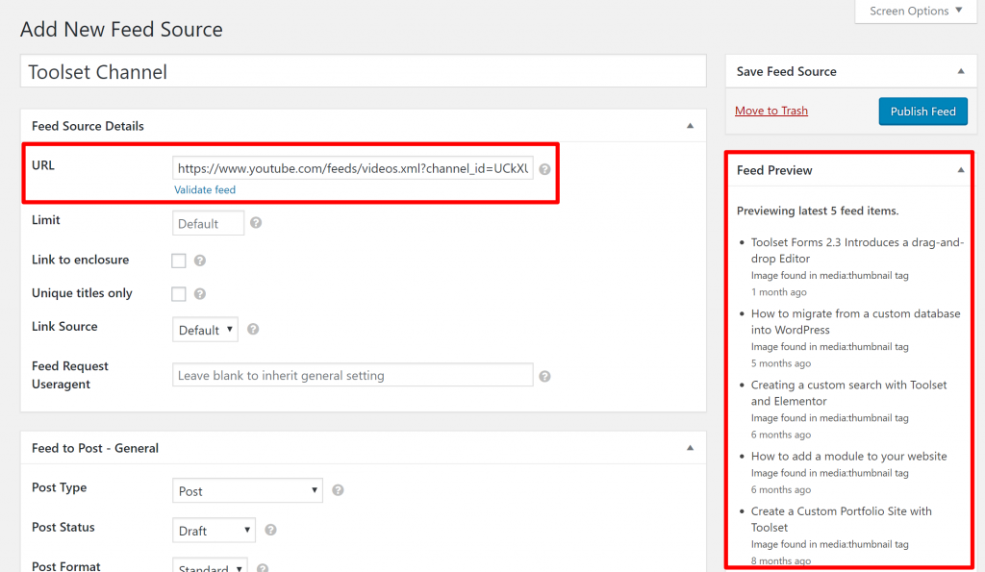Collapse the Feed Source Details panel
The height and width of the screenshot is (572, 985).
click(690, 126)
